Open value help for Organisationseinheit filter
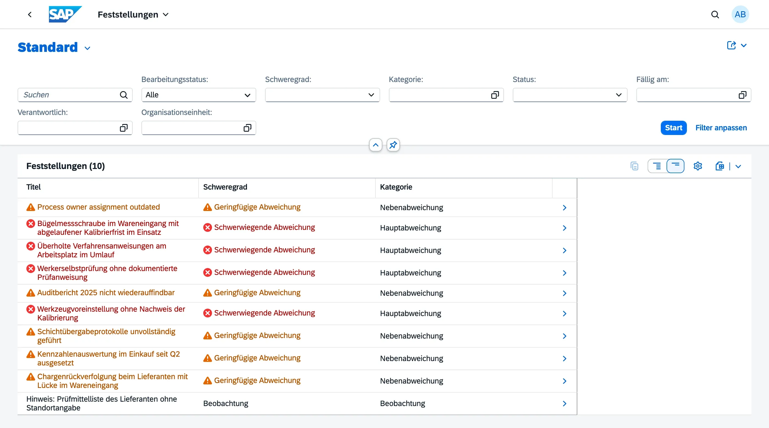The image size is (769, 428). coord(247,128)
